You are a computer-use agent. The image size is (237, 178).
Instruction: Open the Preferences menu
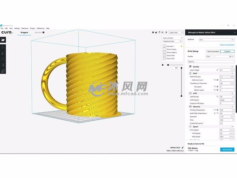40,28
